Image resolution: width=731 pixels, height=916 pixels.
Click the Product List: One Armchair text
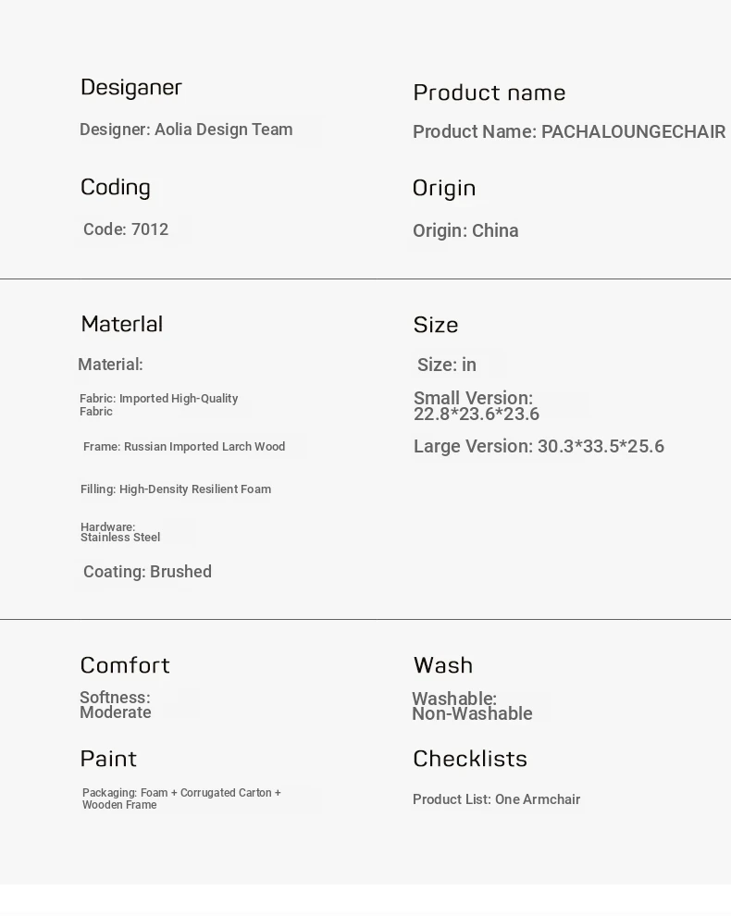[x=496, y=799]
